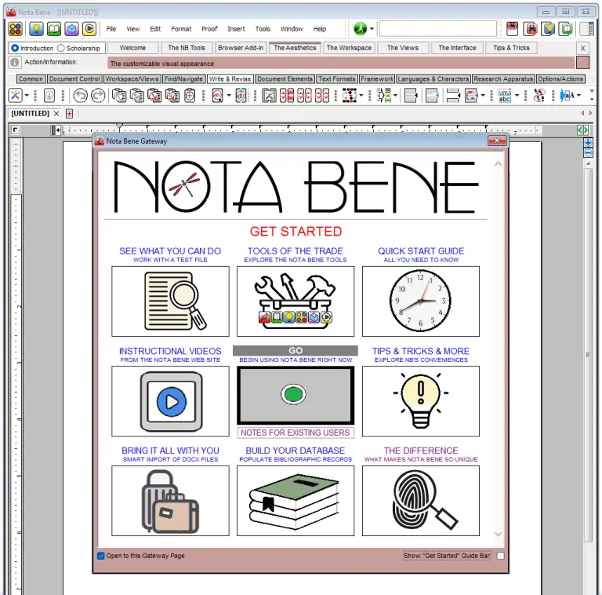Open the Tips & Tricks guide tab
602x595 pixels.
[511, 48]
